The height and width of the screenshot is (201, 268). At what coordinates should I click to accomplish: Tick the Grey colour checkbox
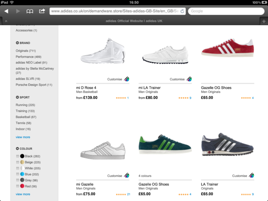[x=17, y=180]
